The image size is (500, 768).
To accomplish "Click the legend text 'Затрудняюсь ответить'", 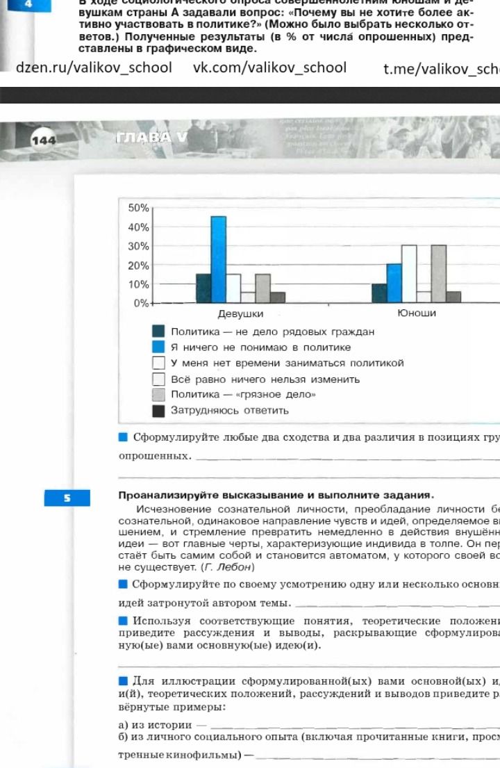I will click(x=229, y=411).
